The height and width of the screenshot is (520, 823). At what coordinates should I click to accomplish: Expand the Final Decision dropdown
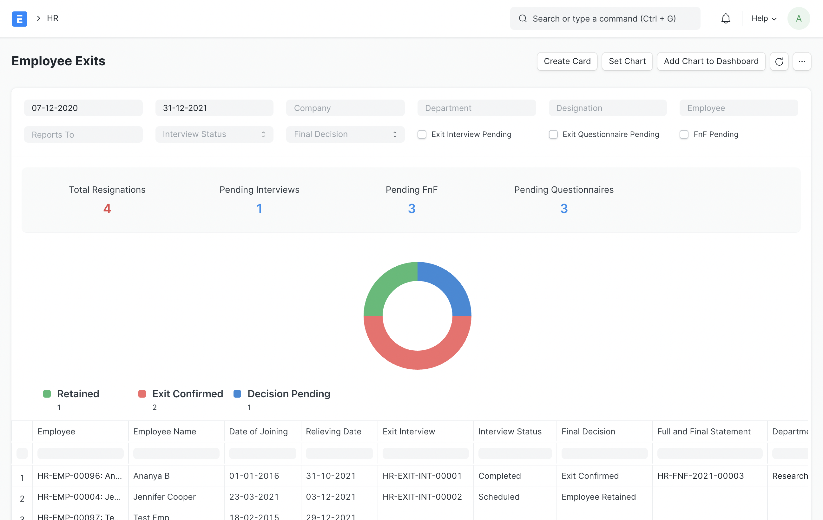point(345,134)
